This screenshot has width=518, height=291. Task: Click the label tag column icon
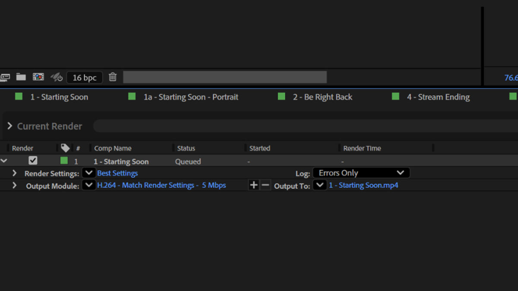point(65,148)
